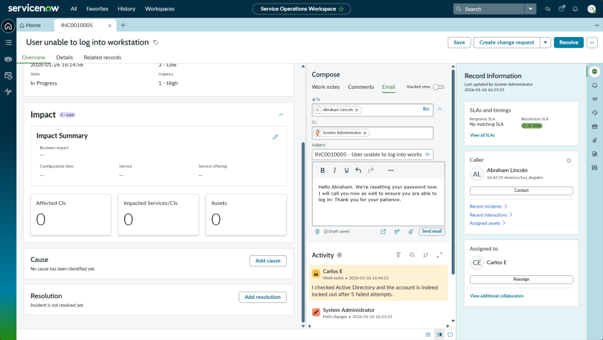Remove Abraham Lincoln from To field
The height and width of the screenshot is (340, 603).
point(357,110)
